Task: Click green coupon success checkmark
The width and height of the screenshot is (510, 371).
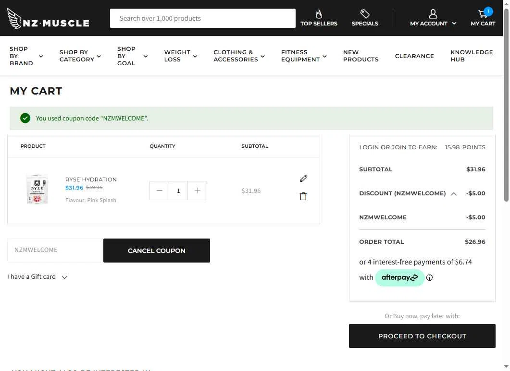Action: [25, 118]
